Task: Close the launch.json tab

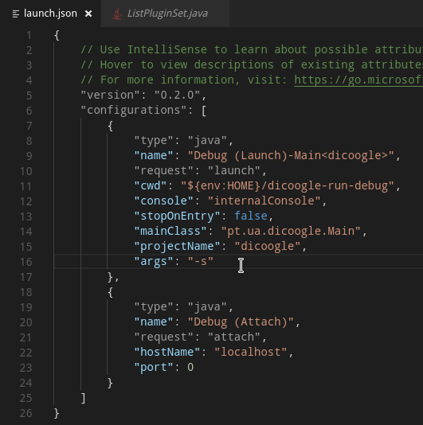Action: pos(88,14)
